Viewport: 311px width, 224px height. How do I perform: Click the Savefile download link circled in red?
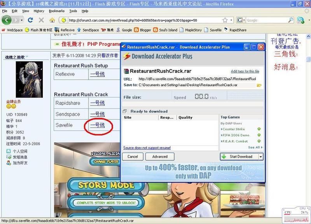[97, 125]
